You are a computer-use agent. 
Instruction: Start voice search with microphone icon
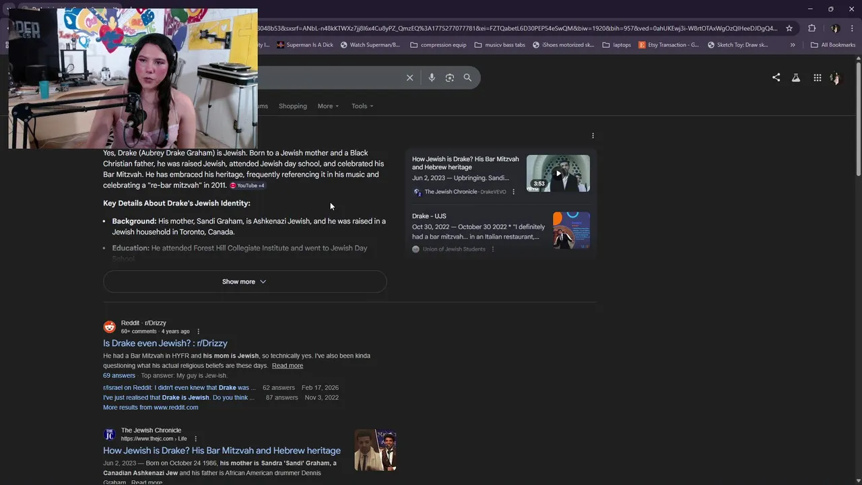[432, 77]
